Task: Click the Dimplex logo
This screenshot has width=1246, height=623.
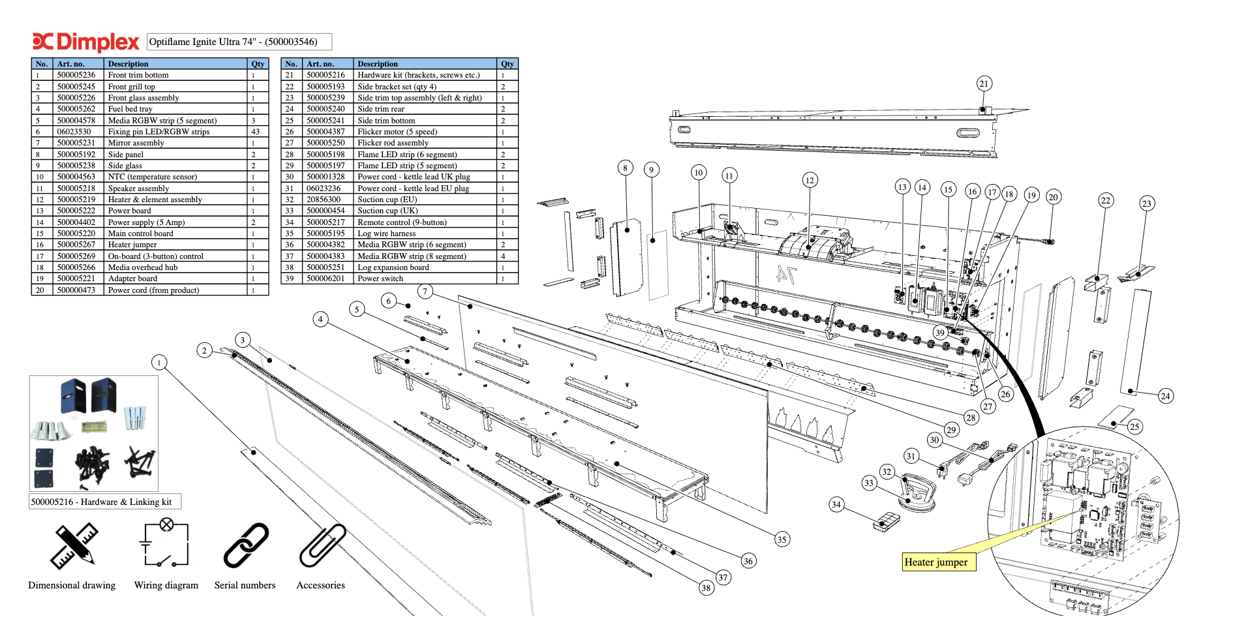Action: 86,42
